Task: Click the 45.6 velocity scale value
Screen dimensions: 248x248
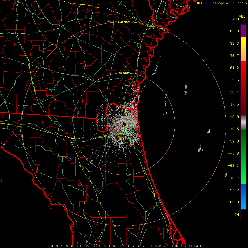Action: coord(234,80)
